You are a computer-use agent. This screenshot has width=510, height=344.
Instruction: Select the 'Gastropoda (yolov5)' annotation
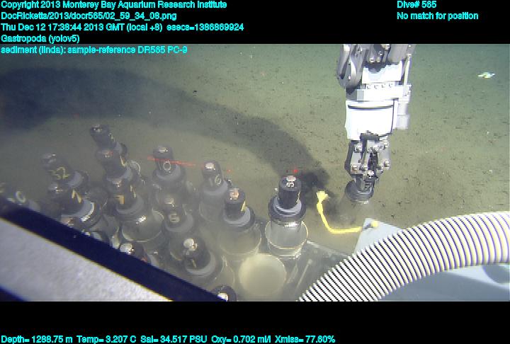[40, 39]
